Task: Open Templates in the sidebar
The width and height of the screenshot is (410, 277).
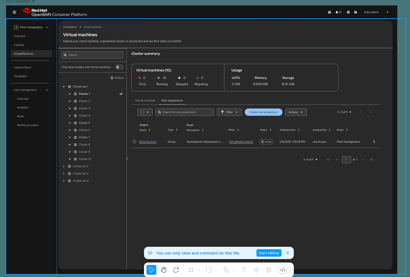Action: point(20,76)
